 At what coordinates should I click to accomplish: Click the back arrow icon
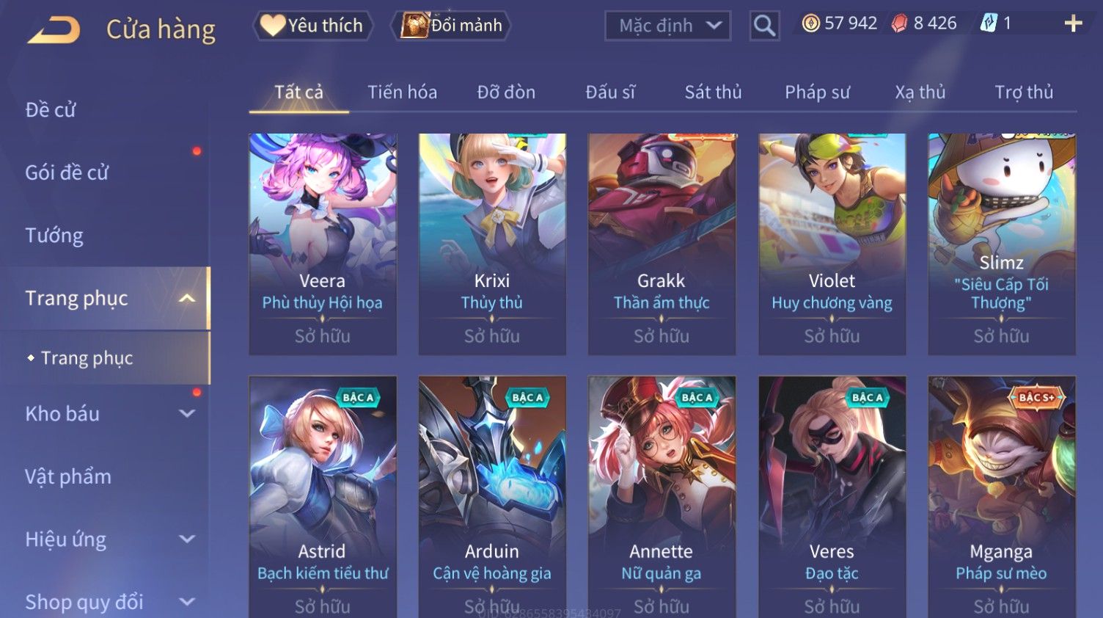[54, 29]
